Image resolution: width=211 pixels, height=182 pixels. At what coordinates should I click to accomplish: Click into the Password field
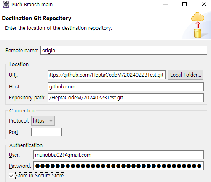click(118, 166)
